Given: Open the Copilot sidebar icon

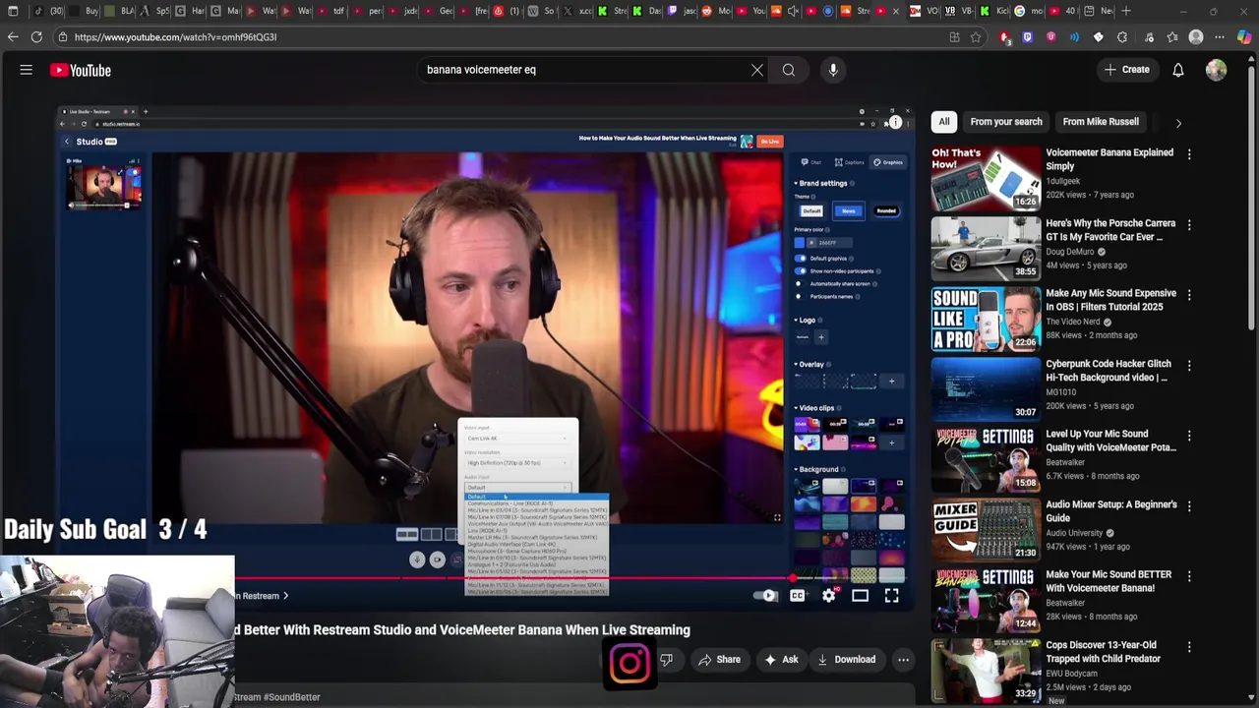Looking at the screenshot, I should 1244,37.
